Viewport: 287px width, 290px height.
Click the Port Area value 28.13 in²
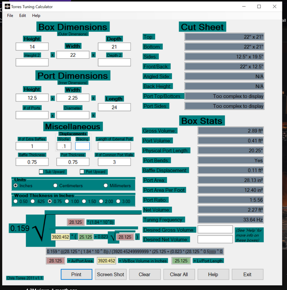click(x=231, y=180)
